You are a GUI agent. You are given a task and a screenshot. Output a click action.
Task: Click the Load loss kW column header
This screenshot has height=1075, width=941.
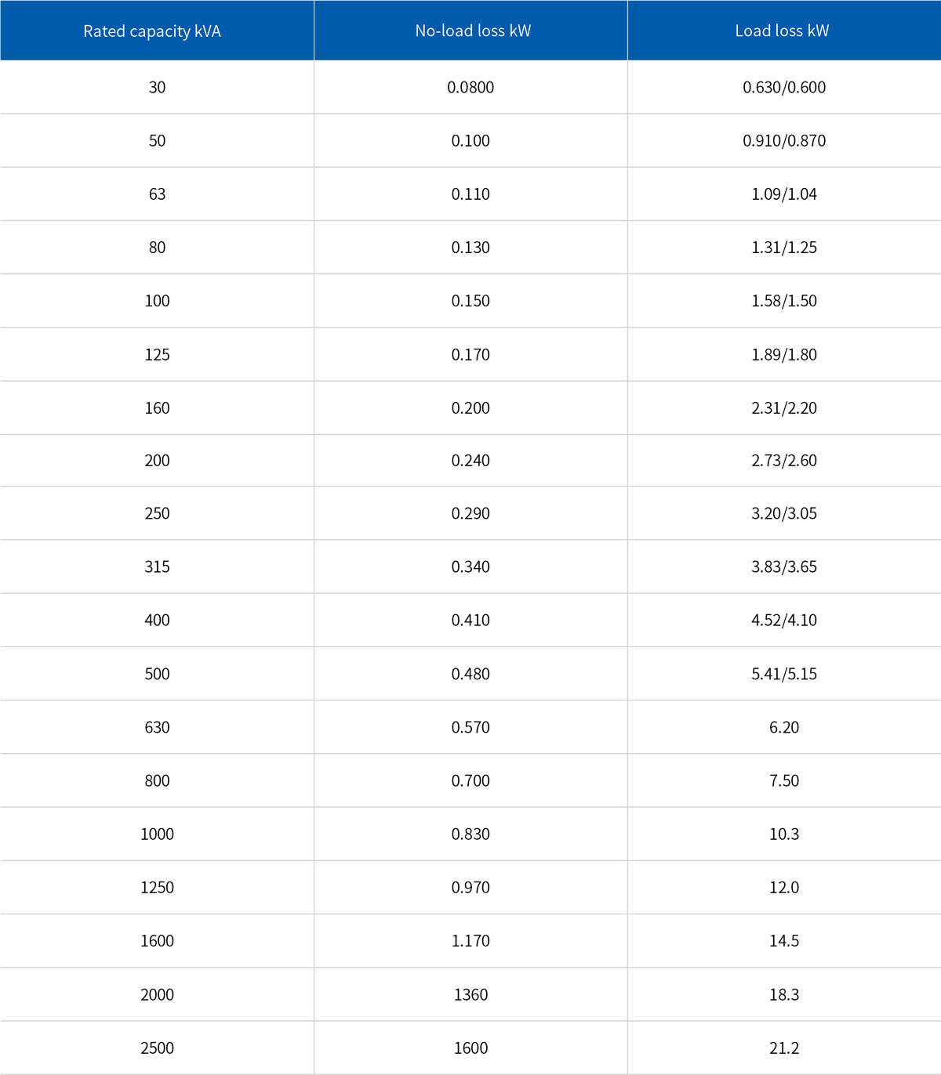point(782,31)
